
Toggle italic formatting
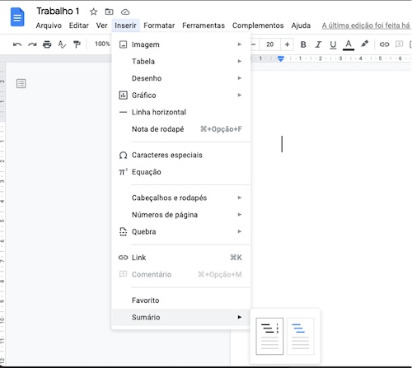tap(318, 44)
